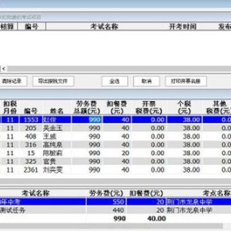Image resolution: width=231 pixels, height=231 pixels.
Task: Select the row with number 316
Action: pyautogui.click(x=116, y=144)
